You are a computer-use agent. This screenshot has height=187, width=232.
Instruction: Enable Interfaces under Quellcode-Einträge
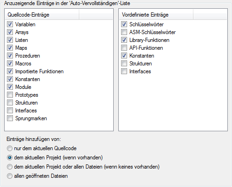tap(10, 111)
